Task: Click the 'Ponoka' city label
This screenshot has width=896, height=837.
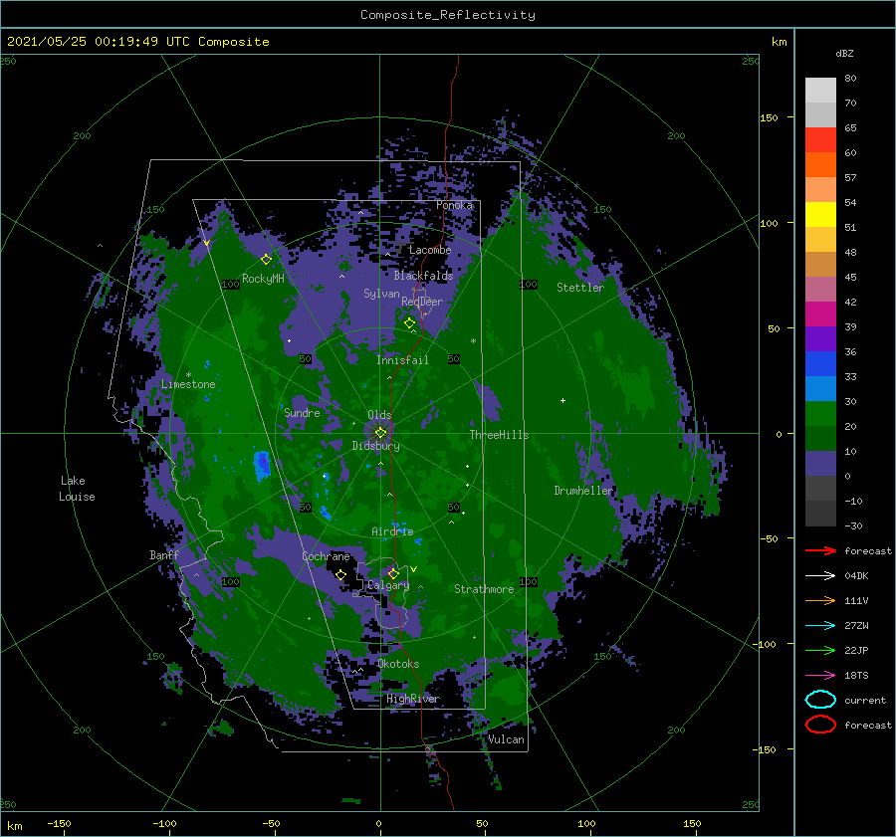Action: tap(454, 205)
